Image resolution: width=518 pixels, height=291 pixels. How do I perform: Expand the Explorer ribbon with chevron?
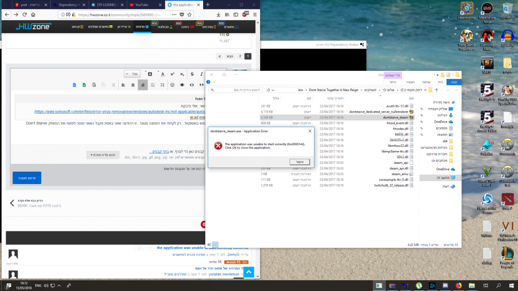[214, 82]
